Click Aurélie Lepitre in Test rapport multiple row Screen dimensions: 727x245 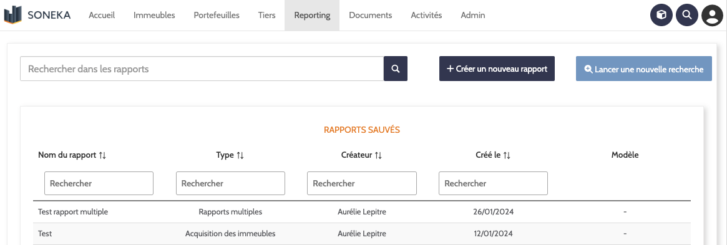pos(362,212)
